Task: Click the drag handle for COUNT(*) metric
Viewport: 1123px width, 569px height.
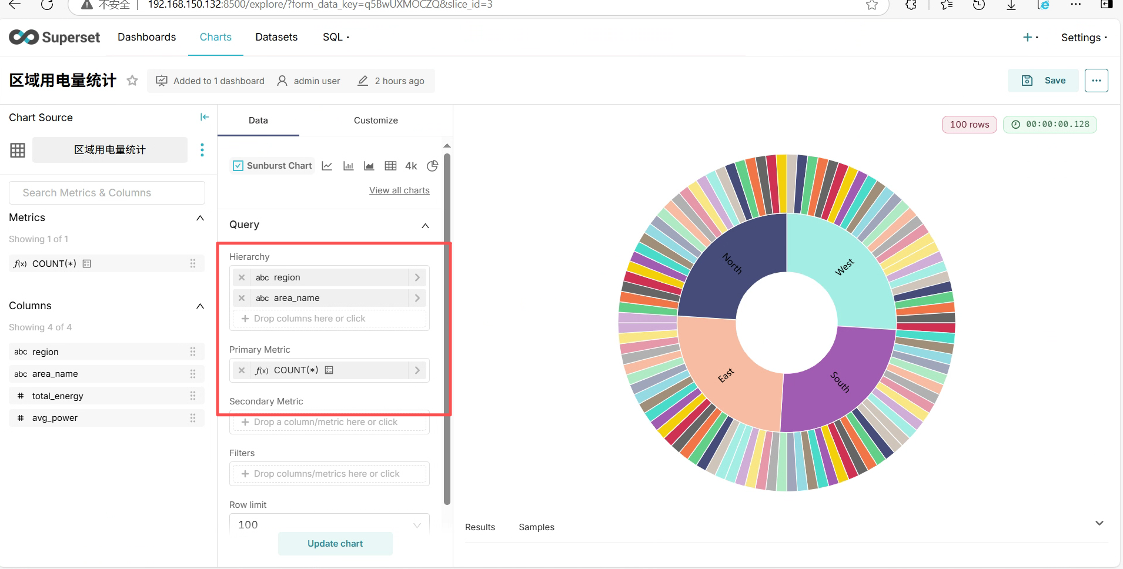Action: (x=193, y=264)
